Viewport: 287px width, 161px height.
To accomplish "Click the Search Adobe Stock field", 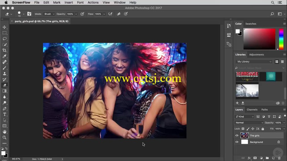I will 259,68.
